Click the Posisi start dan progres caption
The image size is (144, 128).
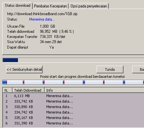[x=82, y=77]
